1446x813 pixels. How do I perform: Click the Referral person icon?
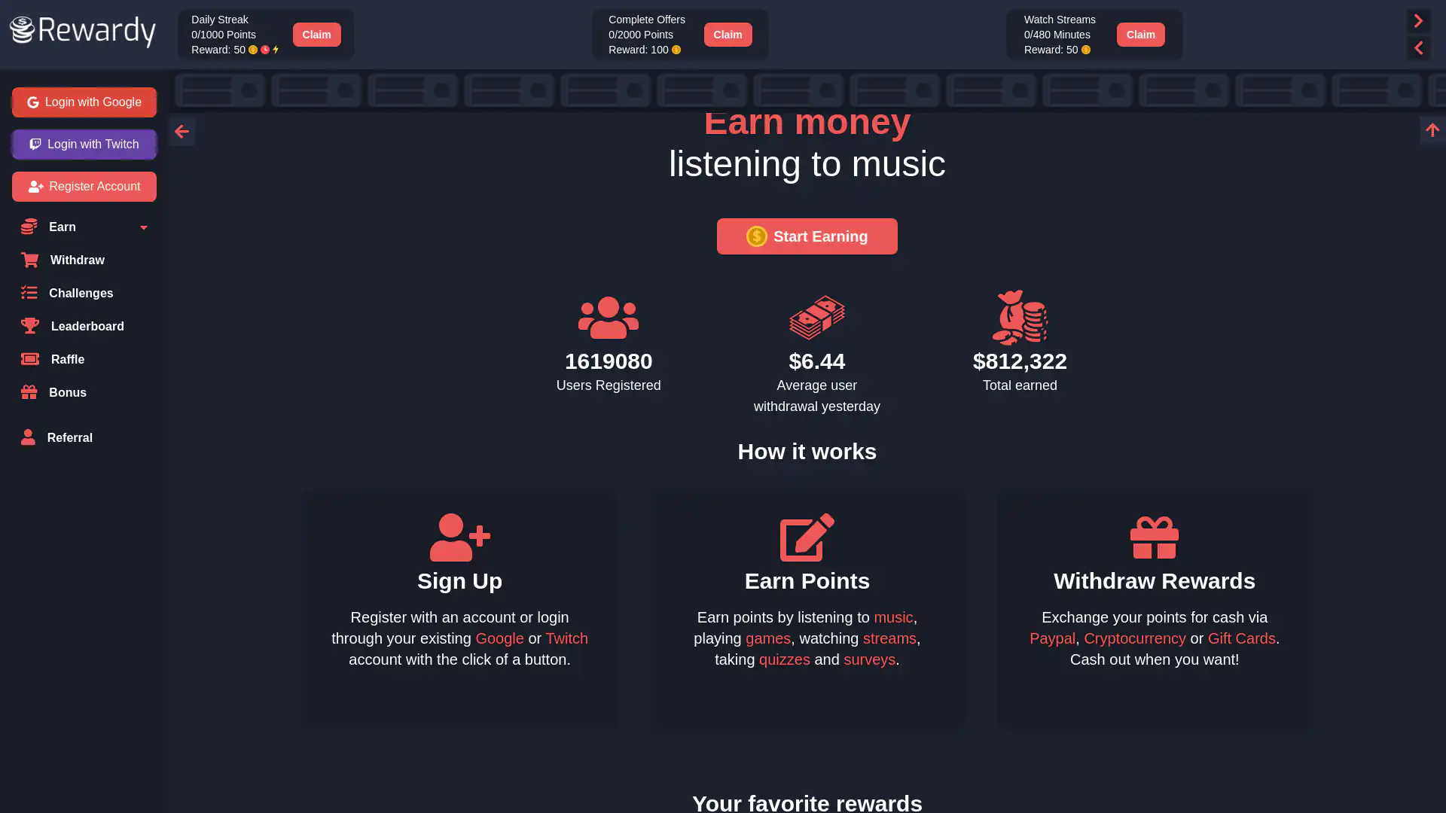28,437
